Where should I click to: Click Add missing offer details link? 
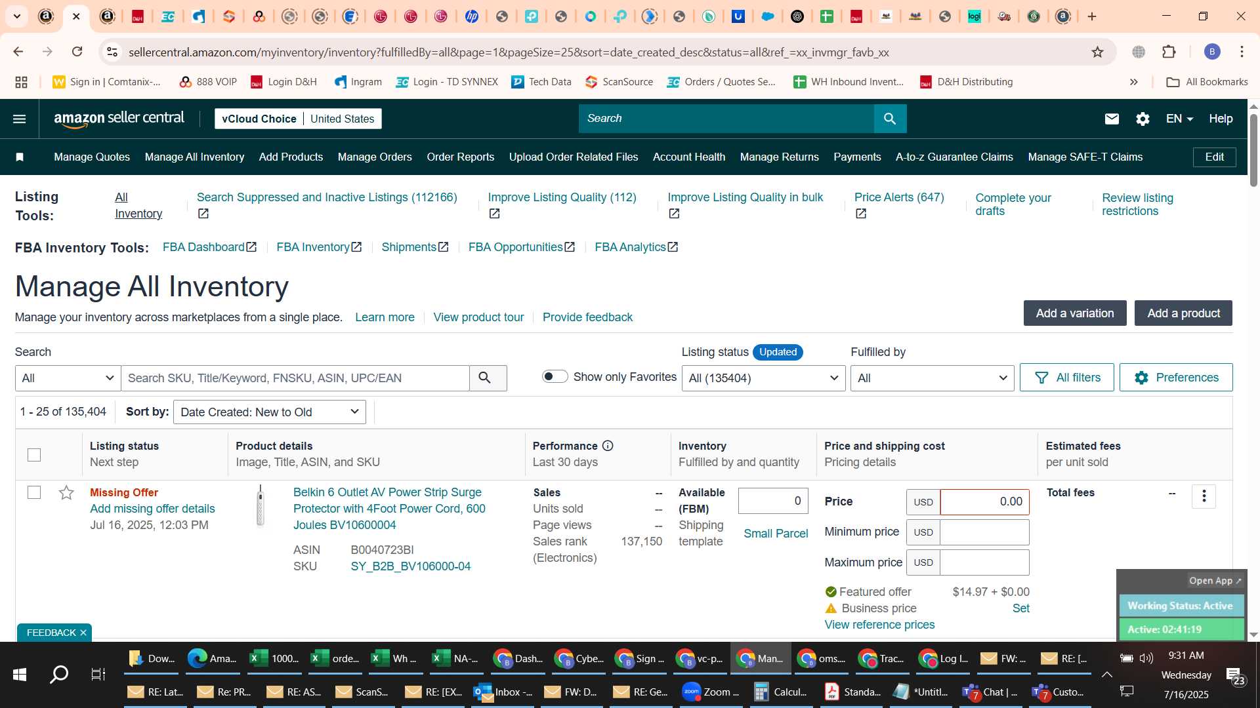click(152, 509)
